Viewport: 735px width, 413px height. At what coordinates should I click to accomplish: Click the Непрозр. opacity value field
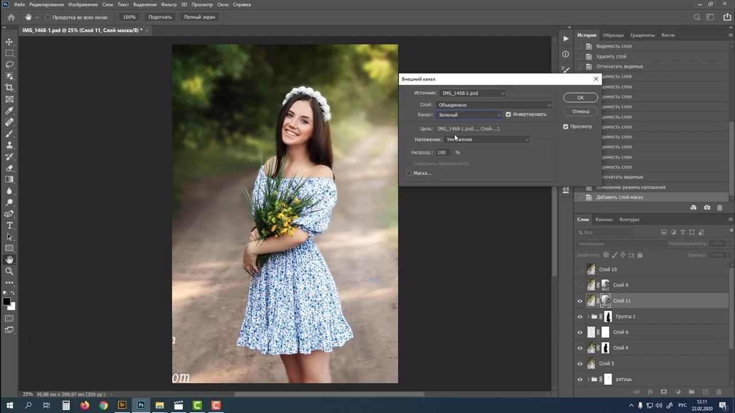click(x=443, y=153)
